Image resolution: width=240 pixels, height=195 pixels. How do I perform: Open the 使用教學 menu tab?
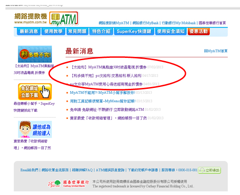[x=53, y=31]
